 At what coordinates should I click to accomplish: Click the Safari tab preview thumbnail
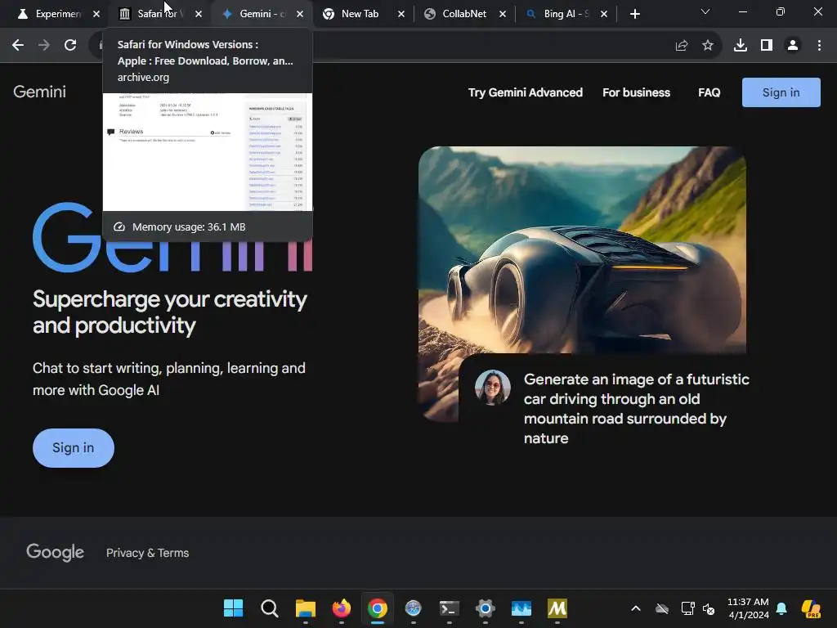coord(208,151)
